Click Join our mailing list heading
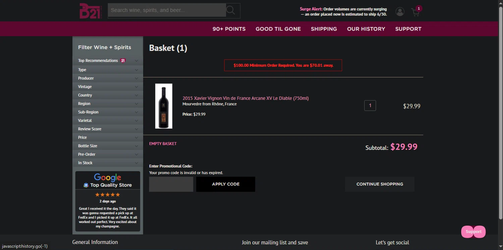Image resolution: width=503 pixels, height=250 pixels. tap(275, 242)
